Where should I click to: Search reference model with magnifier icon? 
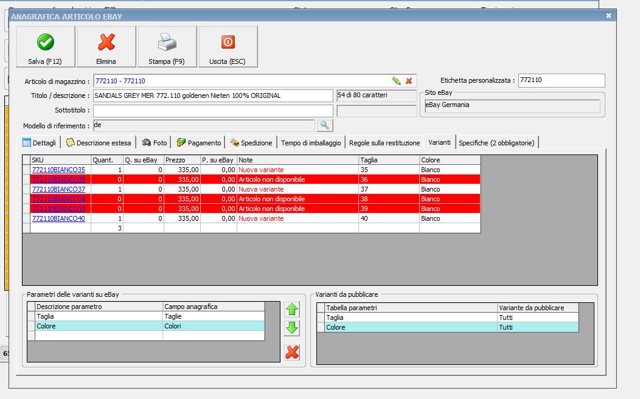coord(325,125)
